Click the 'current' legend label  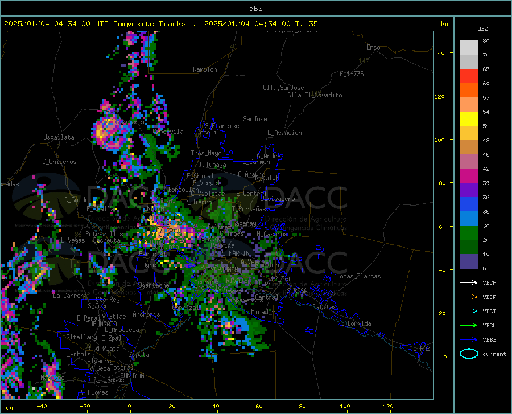click(x=494, y=354)
